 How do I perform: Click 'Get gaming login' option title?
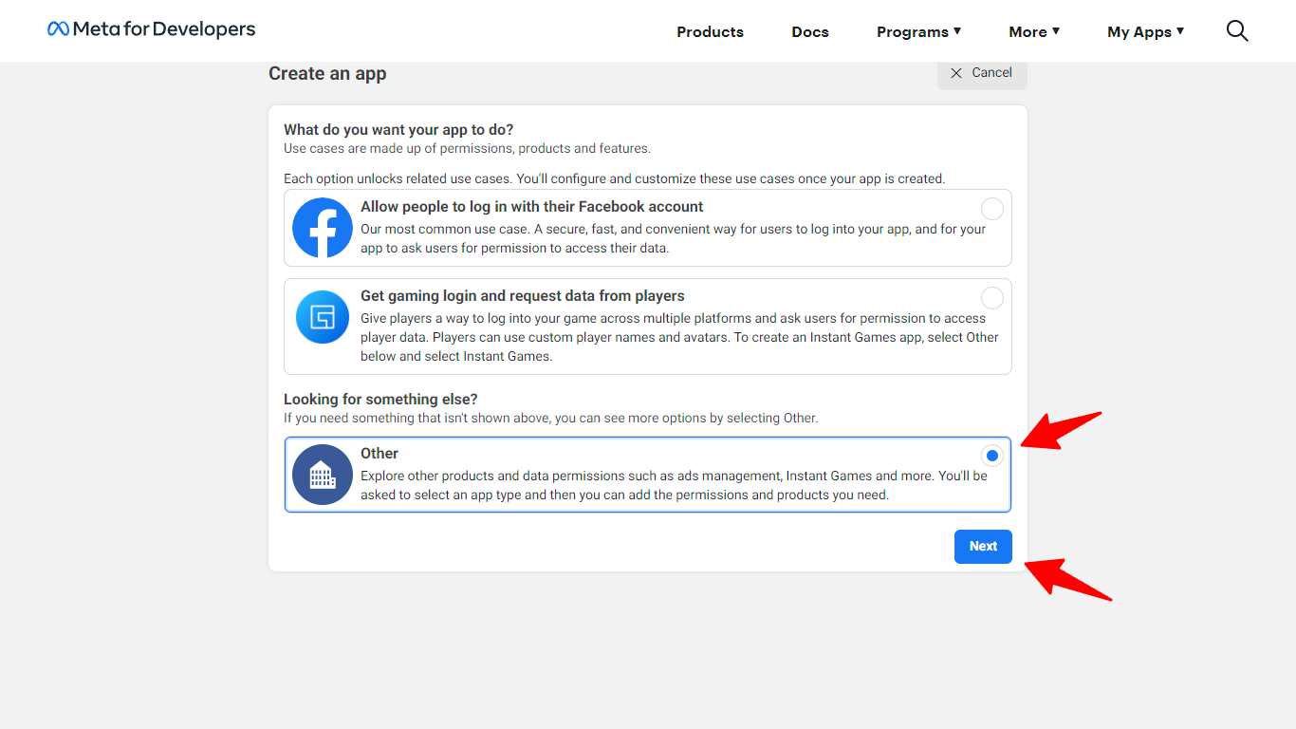(x=522, y=296)
